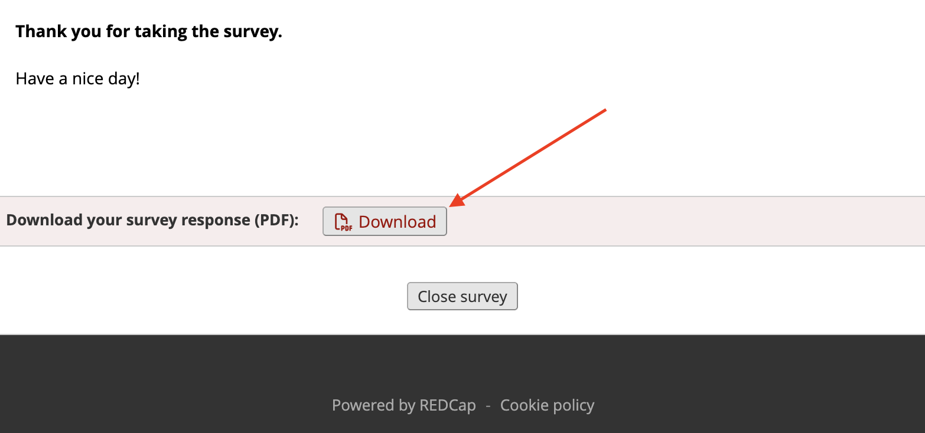The height and width of the screenshot is (433, 925).
Task: Click the bold thank-you heading
Action: [149, 31]
